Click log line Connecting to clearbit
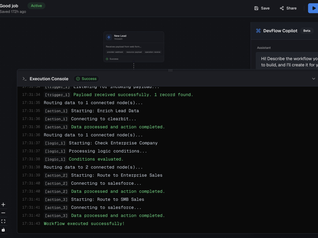The image size is (318, 238). [x=103, y=119]
